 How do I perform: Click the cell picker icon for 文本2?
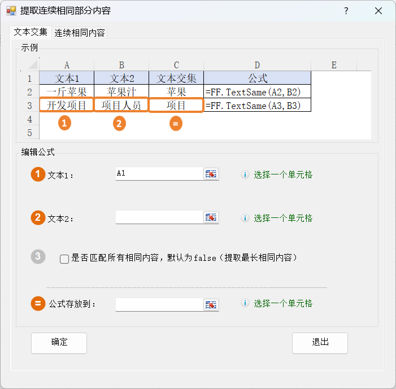click(211, 217)
